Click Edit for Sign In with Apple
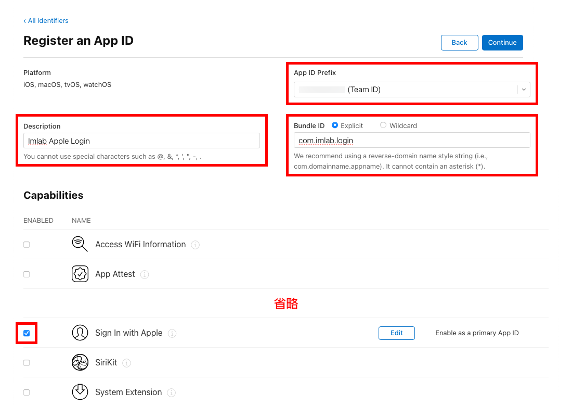This screenshot has width=572, height=406. pyautogui.click(x=397, y=333)
